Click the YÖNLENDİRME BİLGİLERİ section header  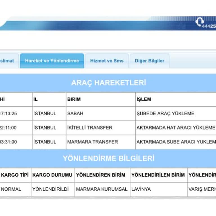[108, 158]
